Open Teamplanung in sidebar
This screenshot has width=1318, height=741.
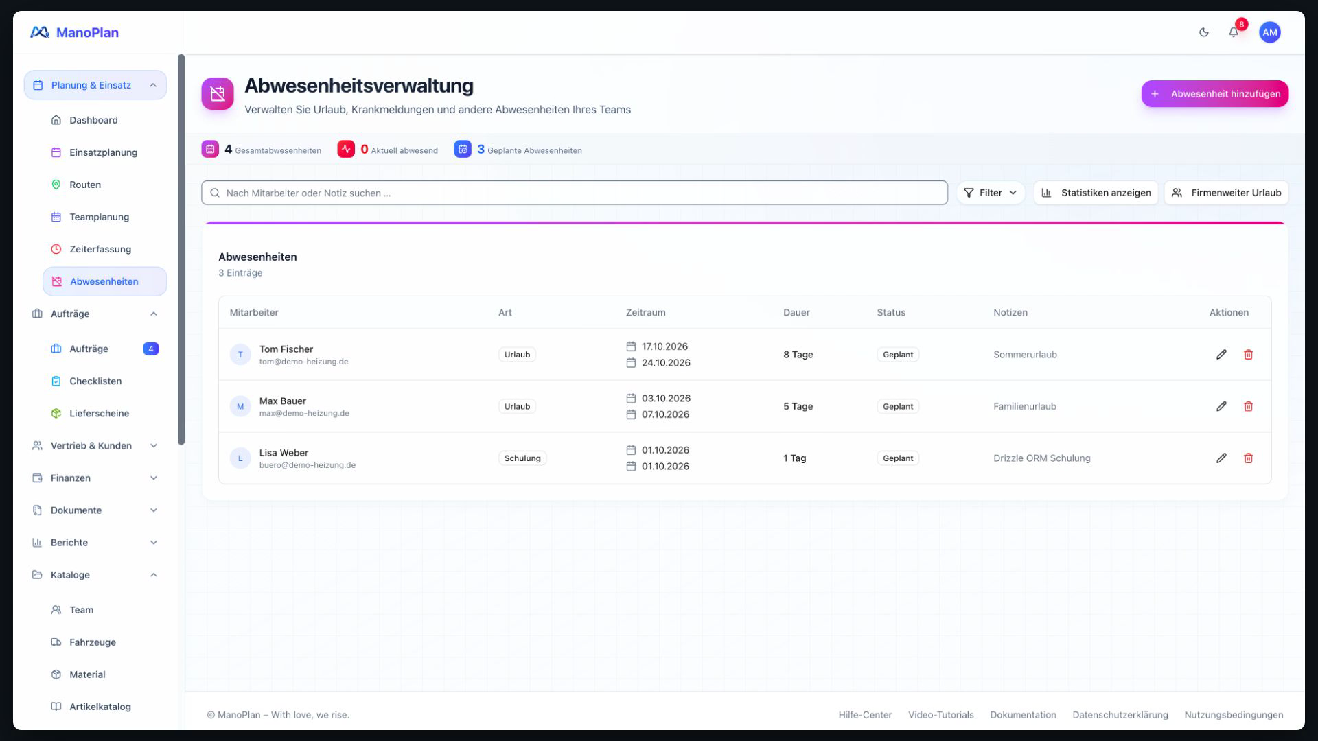tap(104, 217)
